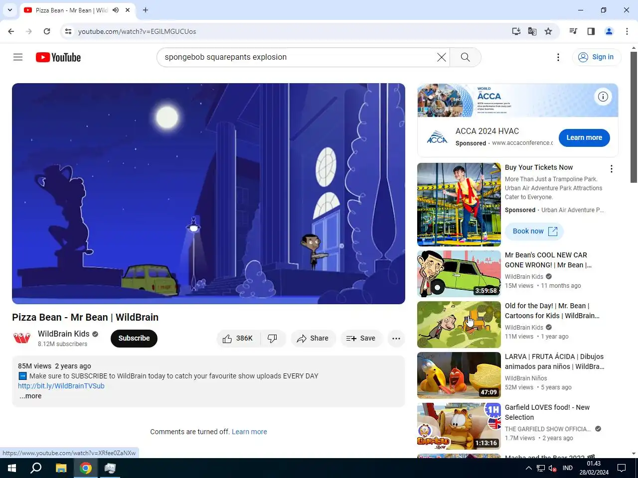Open the WildBrain Kids channel name link
This screenshot has width=638, height=478.
pos(64,334)
